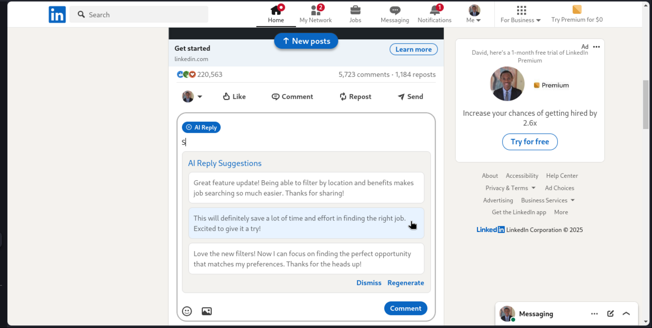Repost the post via the repost icon
652x328 pixels.
(x=342, y=96)
